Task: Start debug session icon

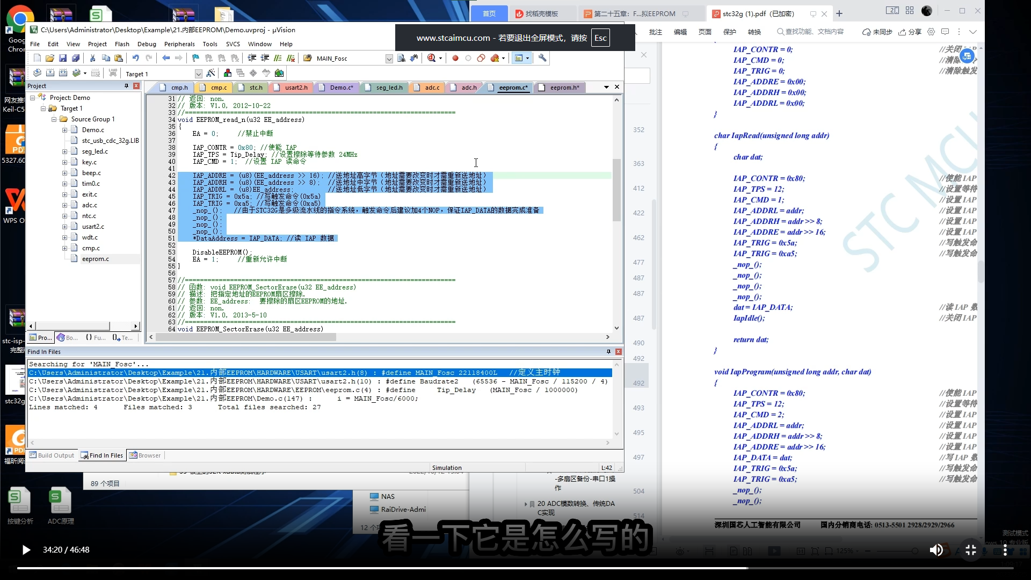Action: [x=431, y=58]
